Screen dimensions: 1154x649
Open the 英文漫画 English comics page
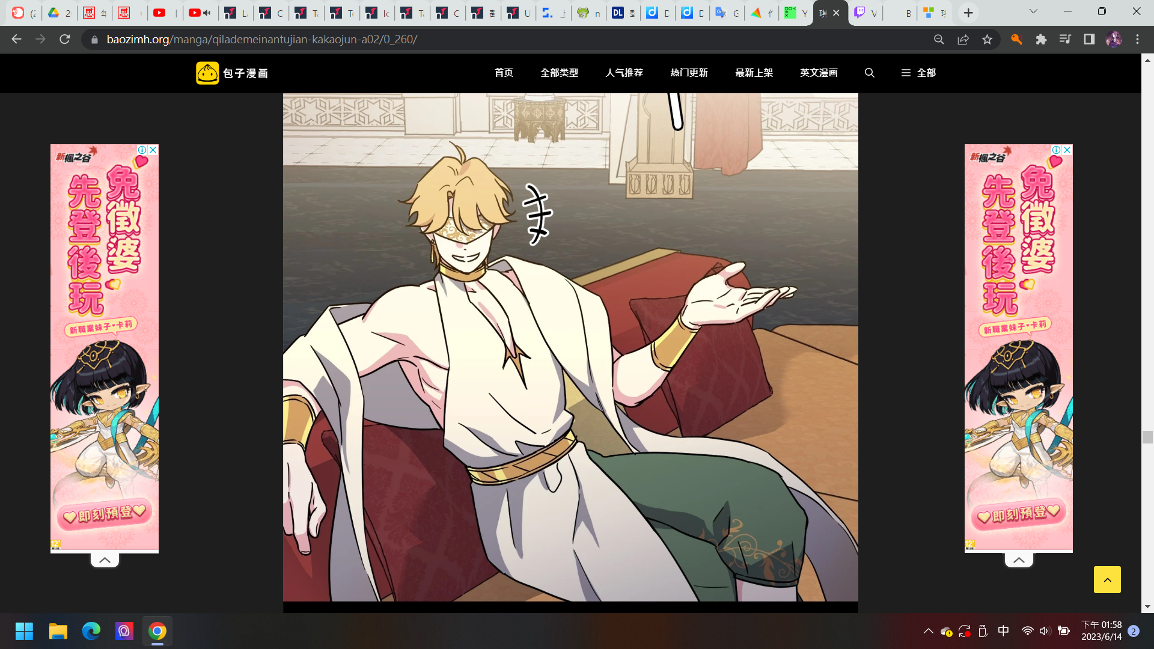819,73
